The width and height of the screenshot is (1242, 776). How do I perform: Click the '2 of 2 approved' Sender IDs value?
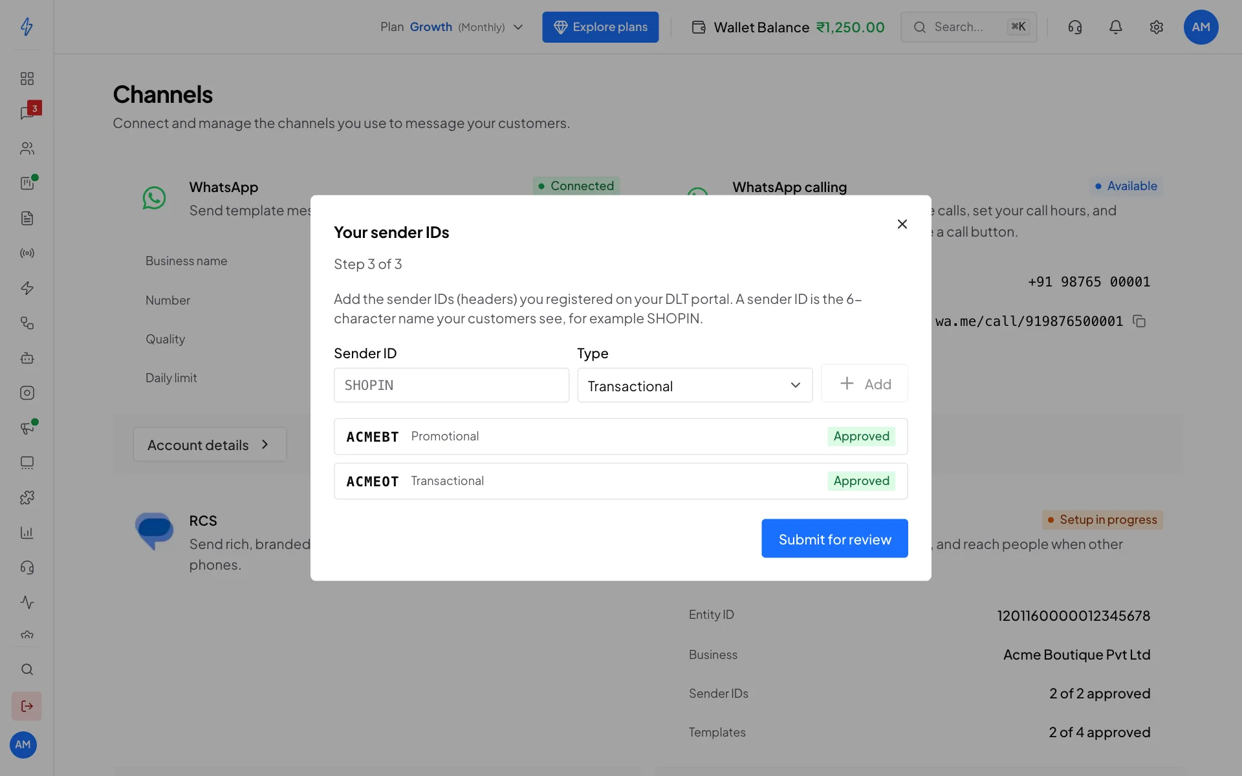(1100, 693)
